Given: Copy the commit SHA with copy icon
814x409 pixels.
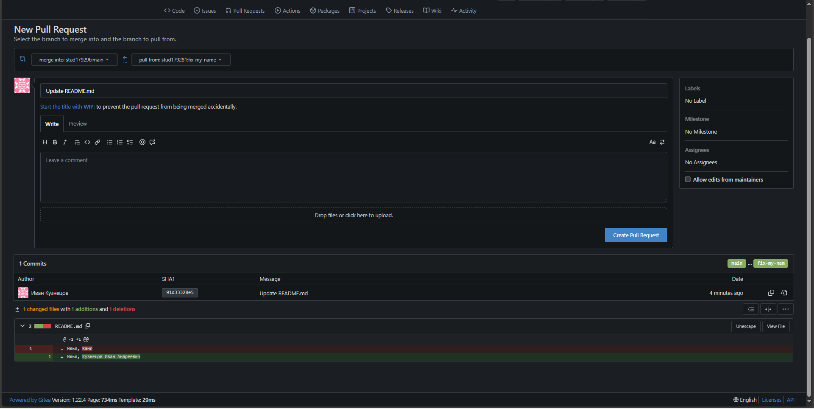Looking at the screenshot, I should tap(771, 293).
